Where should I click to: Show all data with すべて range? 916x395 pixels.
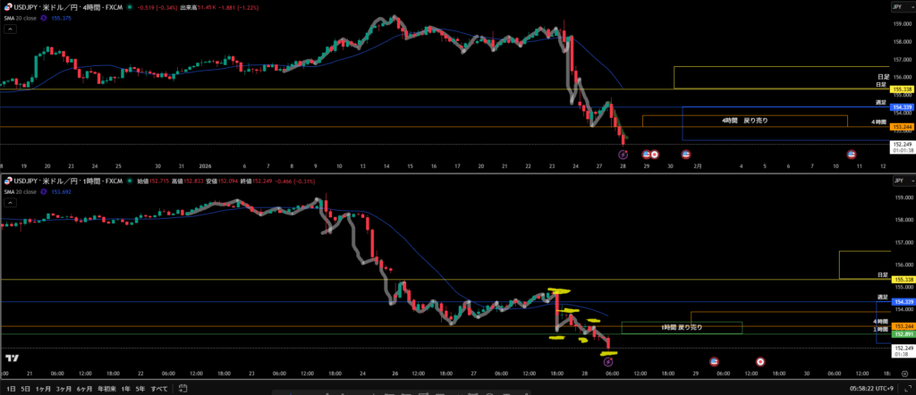(x=159, y=389)
